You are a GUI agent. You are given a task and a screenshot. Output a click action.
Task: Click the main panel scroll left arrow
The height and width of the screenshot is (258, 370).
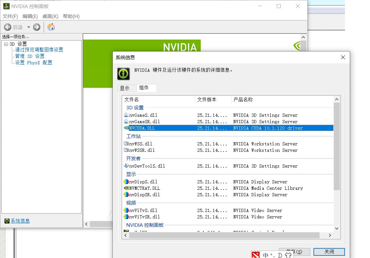click(86, 224)
